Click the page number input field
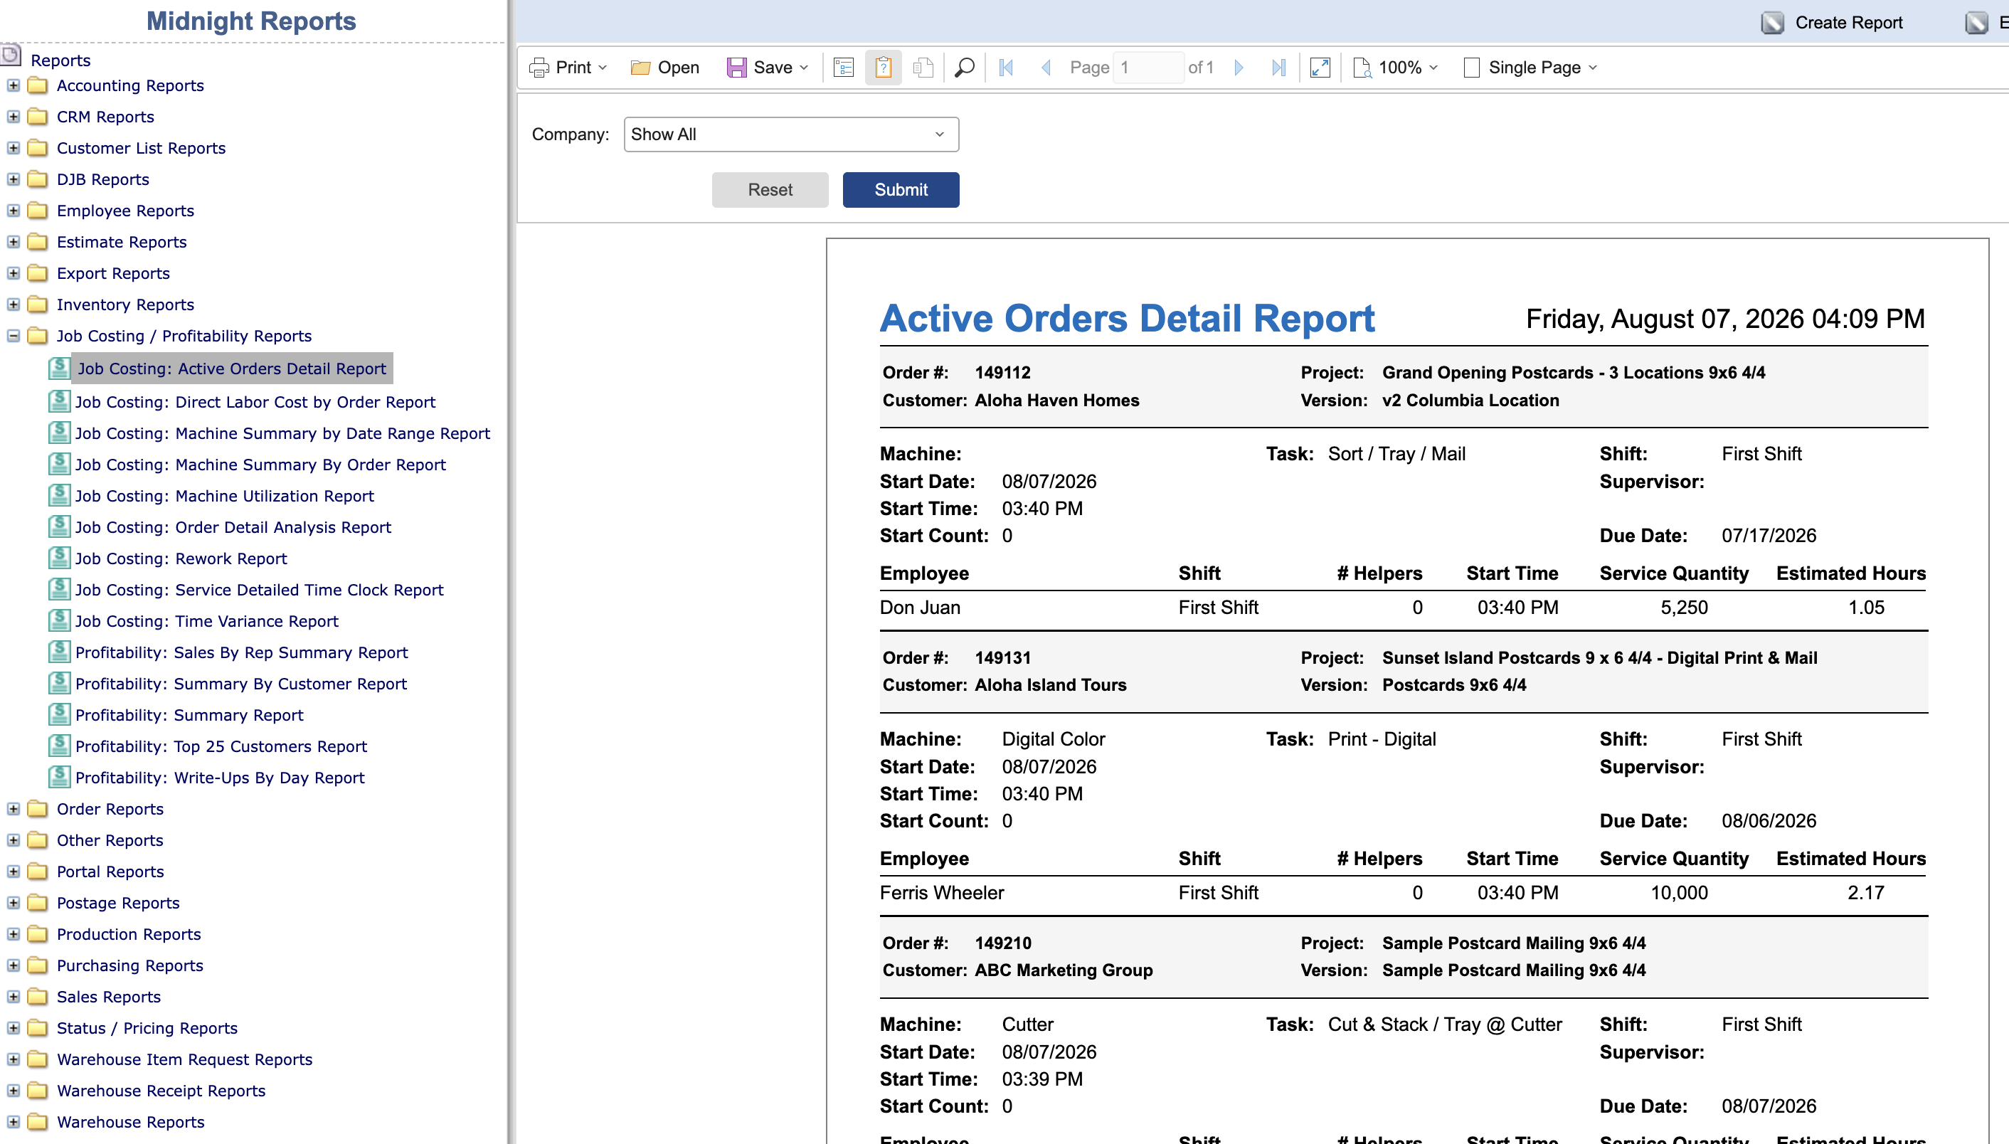 pos(1149,68)
